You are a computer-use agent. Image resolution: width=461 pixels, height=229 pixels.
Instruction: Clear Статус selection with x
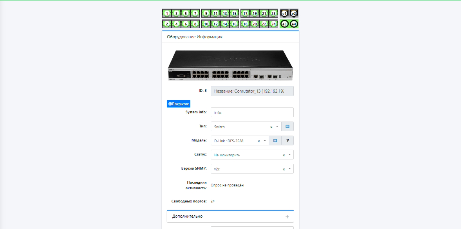point(284,155)
